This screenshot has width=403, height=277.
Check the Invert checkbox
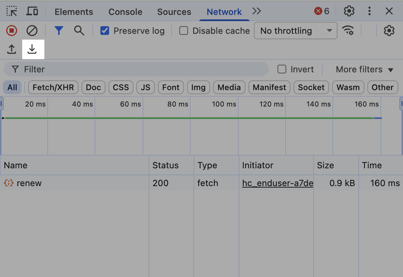click(x=282, y=69)
